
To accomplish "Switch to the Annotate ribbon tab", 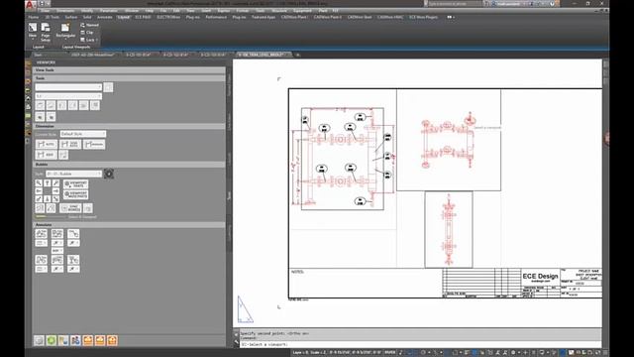I will click(x=104, y=18).
